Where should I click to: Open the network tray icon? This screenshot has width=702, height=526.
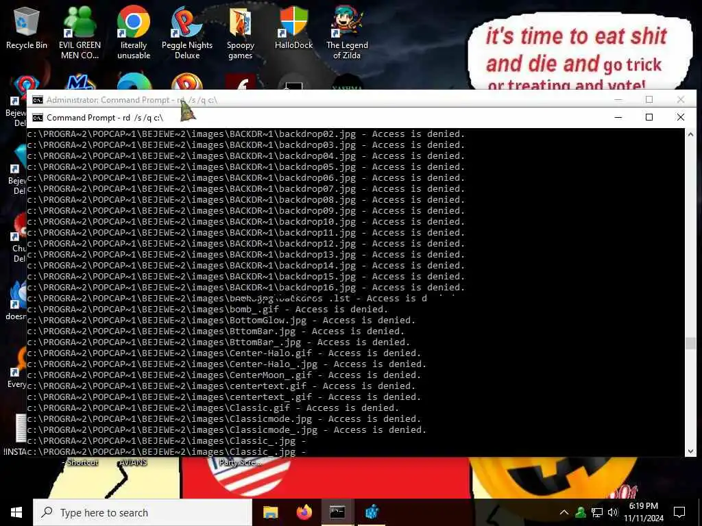(x=597, y=512)
